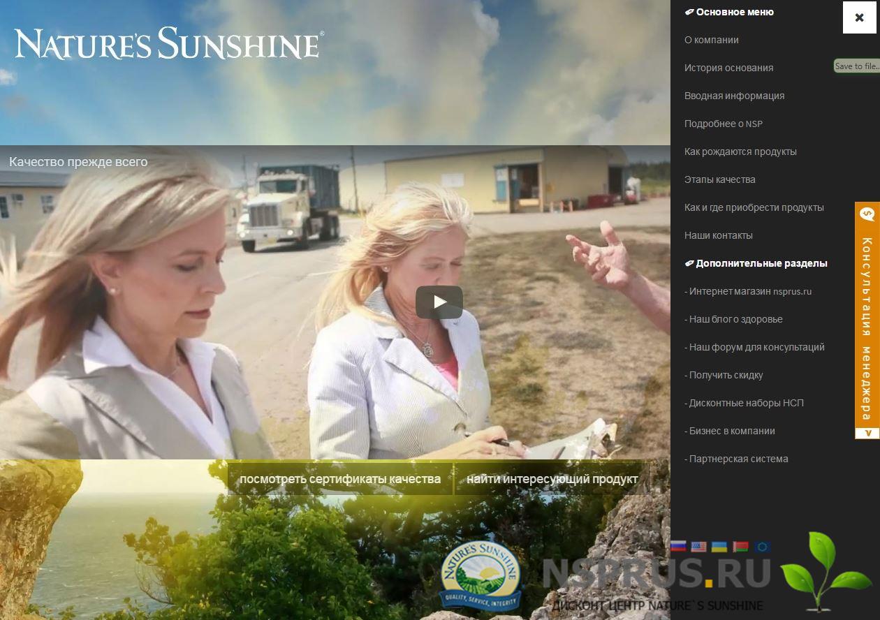The height and width of the screenshot is (620, 880).
Task: Play the quality video
Action: click(x=439, y=302)
